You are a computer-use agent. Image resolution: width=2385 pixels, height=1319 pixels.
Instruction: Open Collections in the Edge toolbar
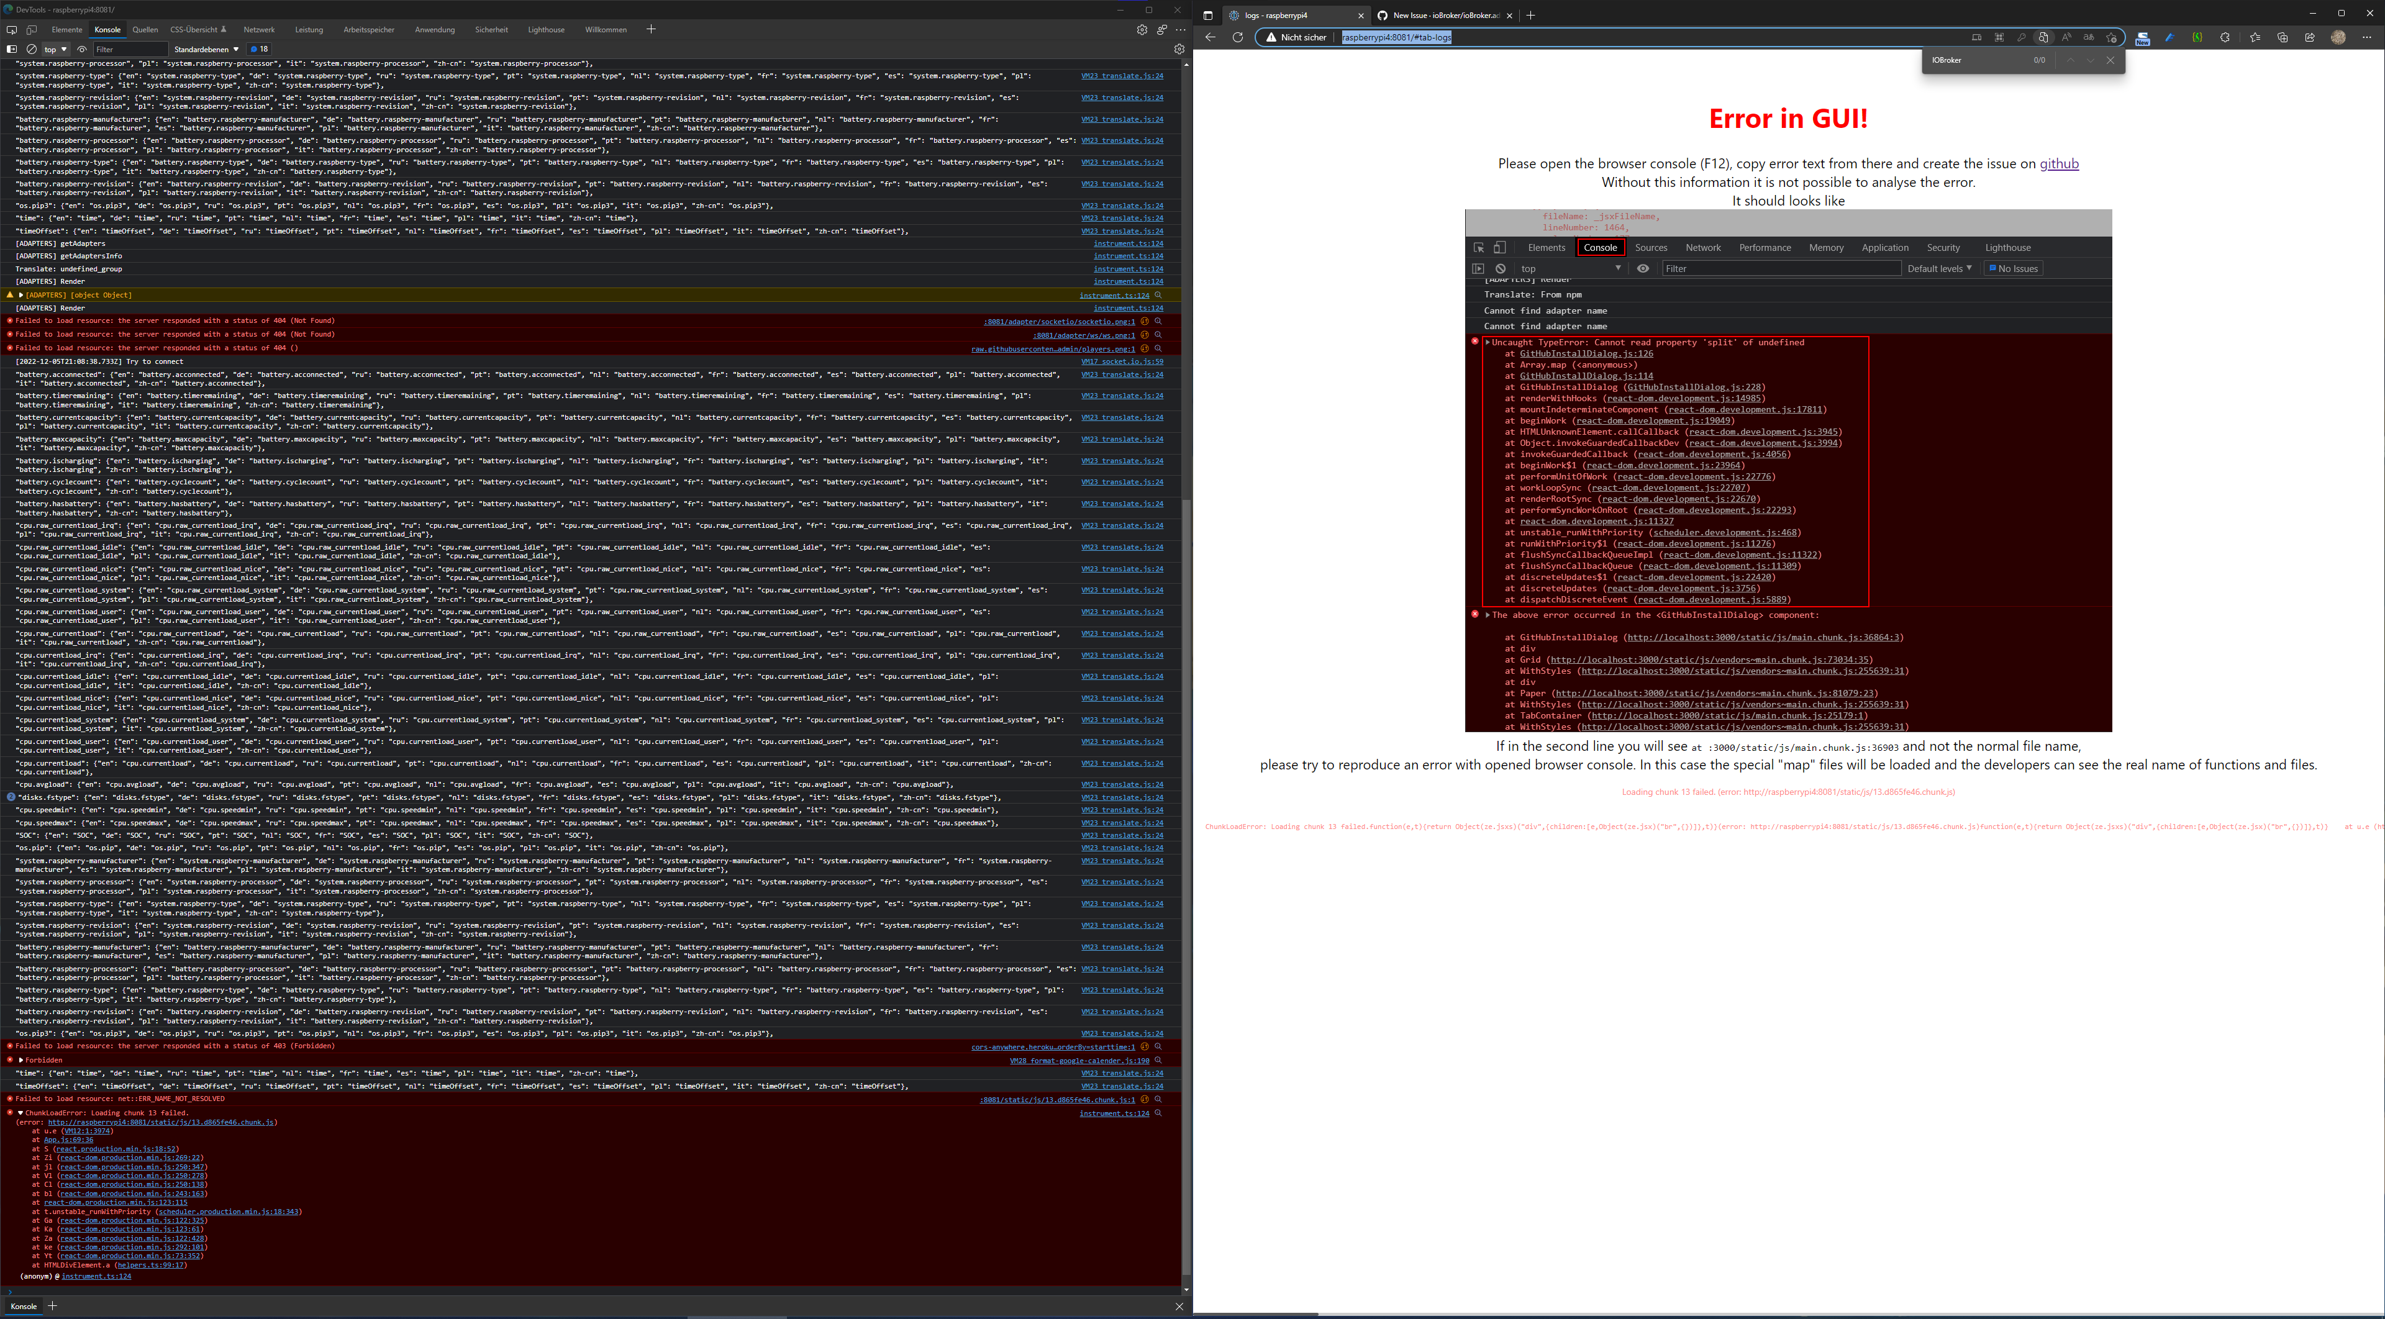(2283, 38)
